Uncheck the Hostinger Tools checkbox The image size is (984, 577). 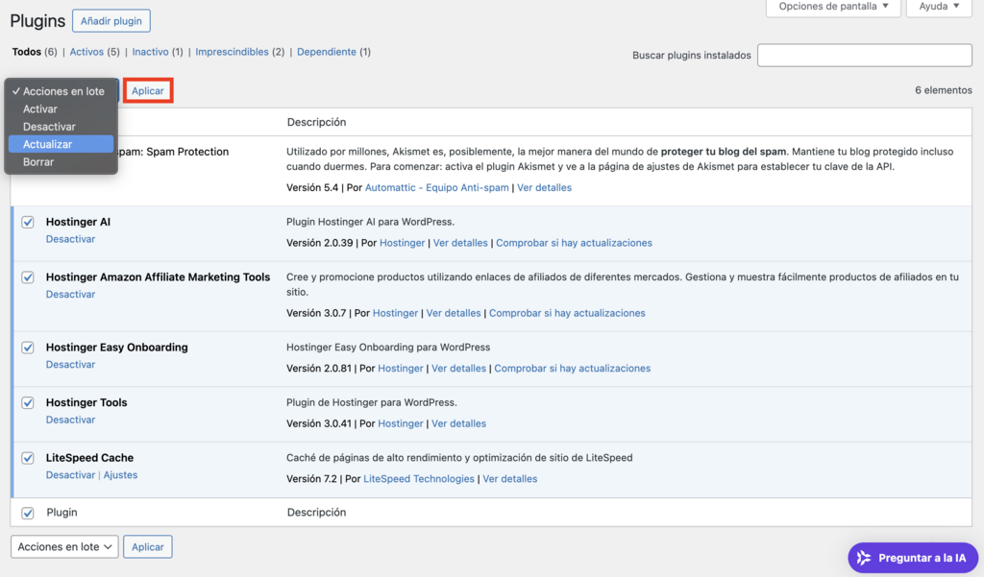point(27,403)
